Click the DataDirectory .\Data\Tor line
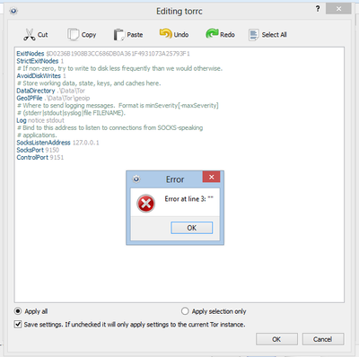The width and height of the screenshot is (359, 357). [x=51, y=91]
